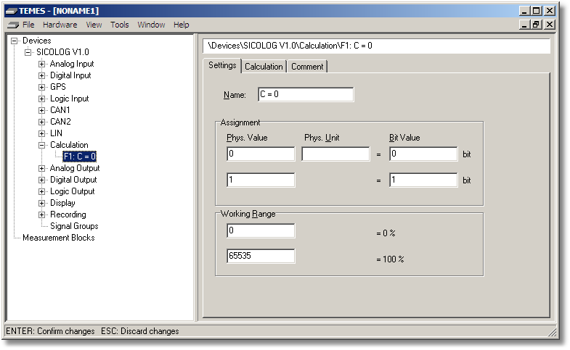This screenshot has height=350, width=570.
Task: Expand the Analog Output node
Action: (x=42, y=168)
